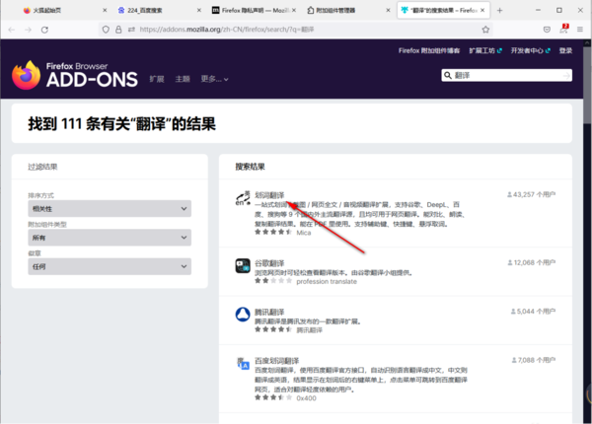Open the Pocket save icon
This screenshot has height=424, width=592.
tap(547, 30)
